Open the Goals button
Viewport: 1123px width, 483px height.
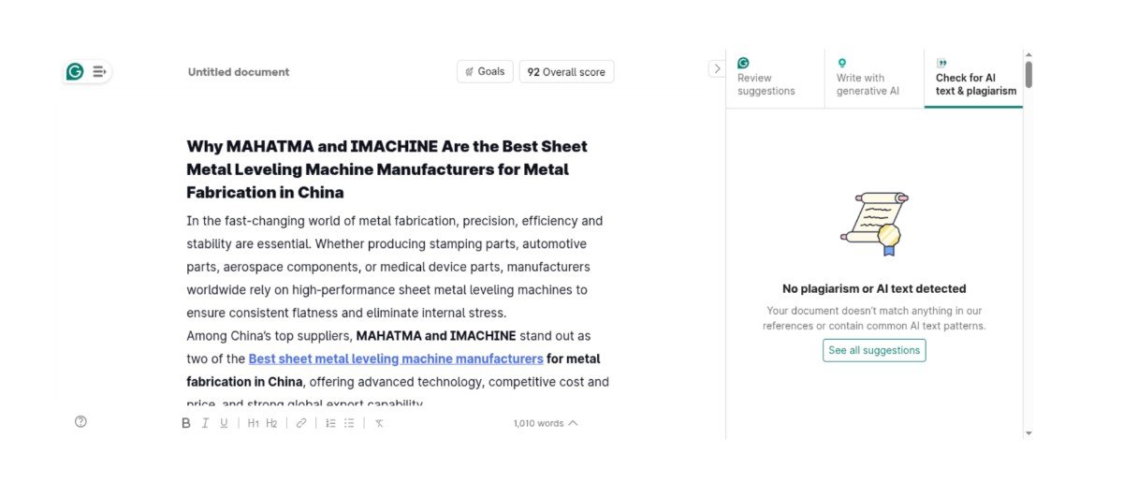tap(485, 71)
